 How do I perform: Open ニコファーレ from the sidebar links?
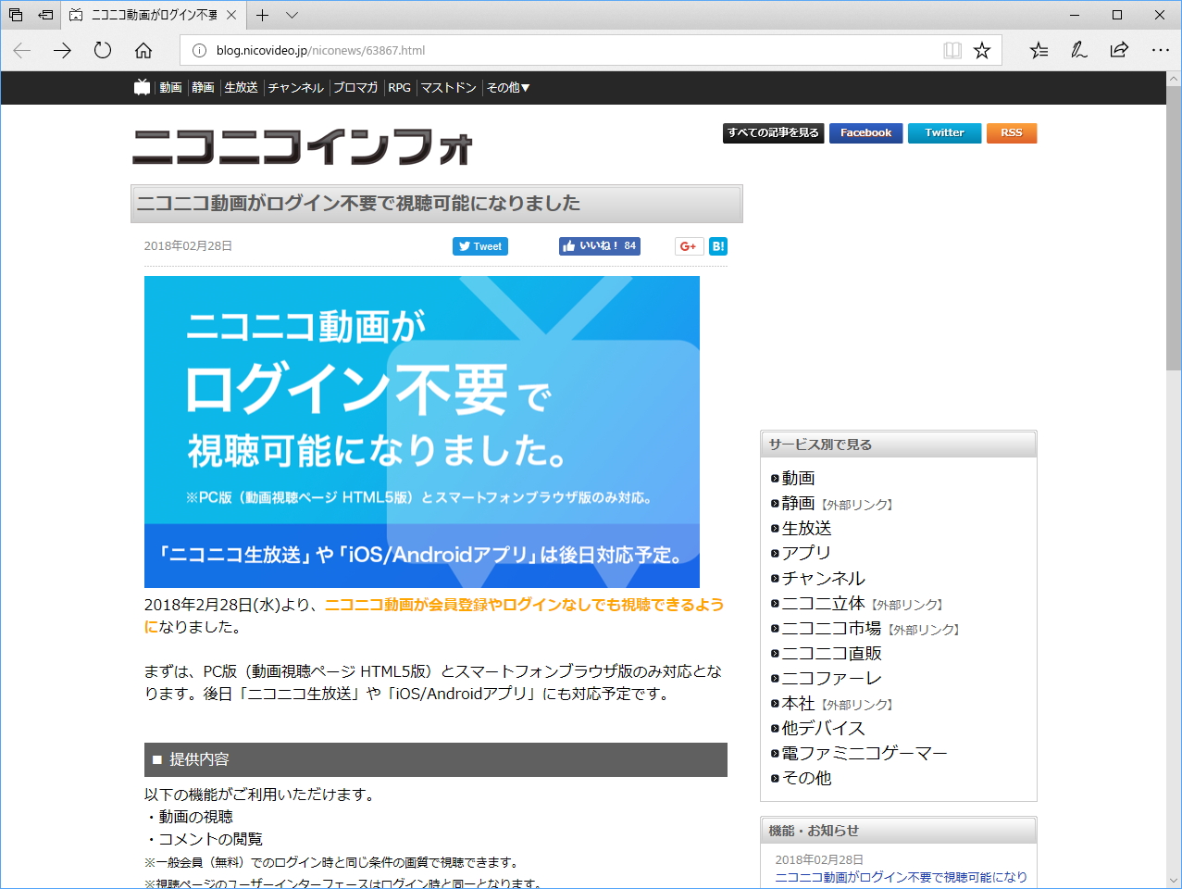[x=829, y=679]
